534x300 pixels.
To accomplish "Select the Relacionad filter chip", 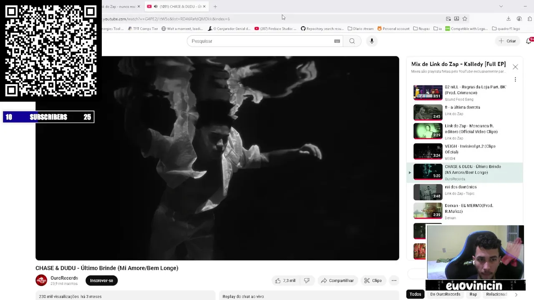I will 496,294.
